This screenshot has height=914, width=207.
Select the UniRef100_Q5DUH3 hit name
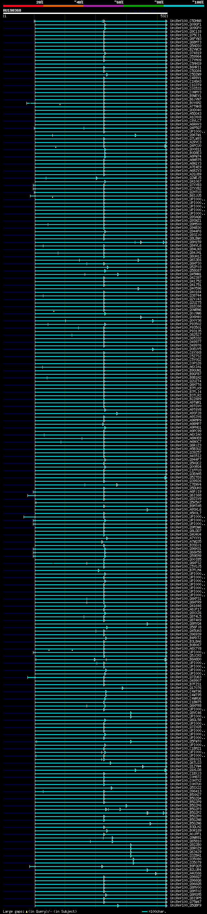pos(186,488)
